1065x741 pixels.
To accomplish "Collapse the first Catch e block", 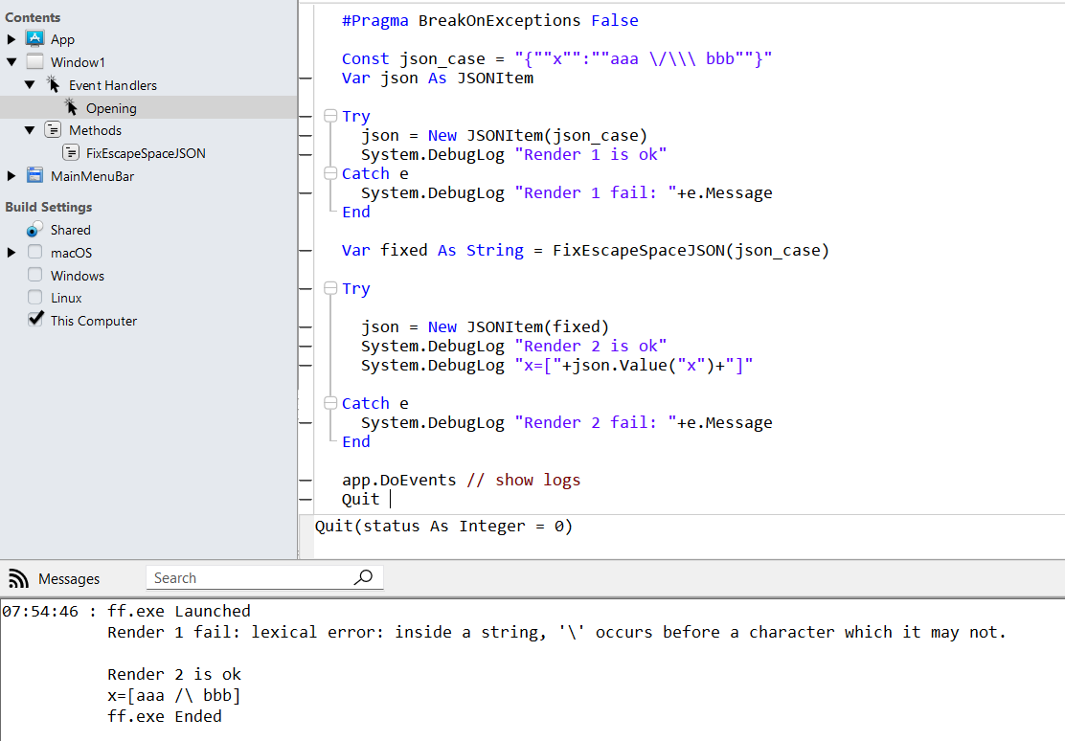I will pyautogui.click(x=330, y=173).
